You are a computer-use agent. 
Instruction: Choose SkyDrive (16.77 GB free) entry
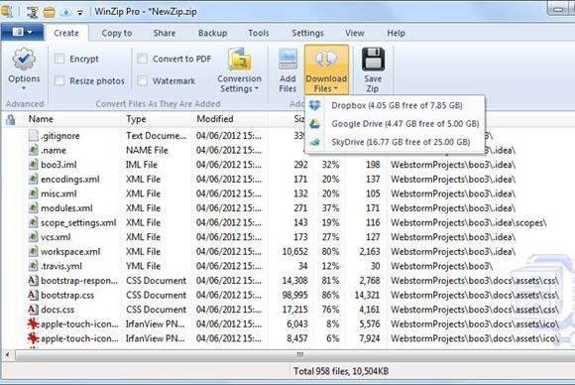click(x=395, y=142)
